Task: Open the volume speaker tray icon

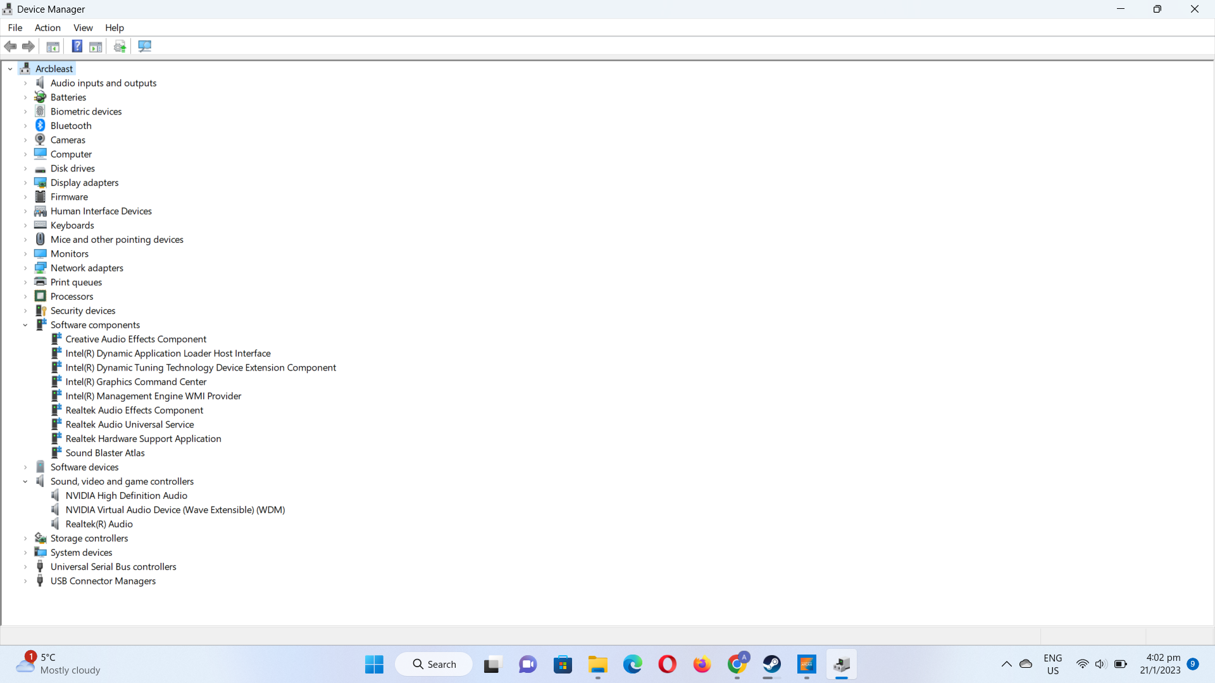Action: point(1101,664)
